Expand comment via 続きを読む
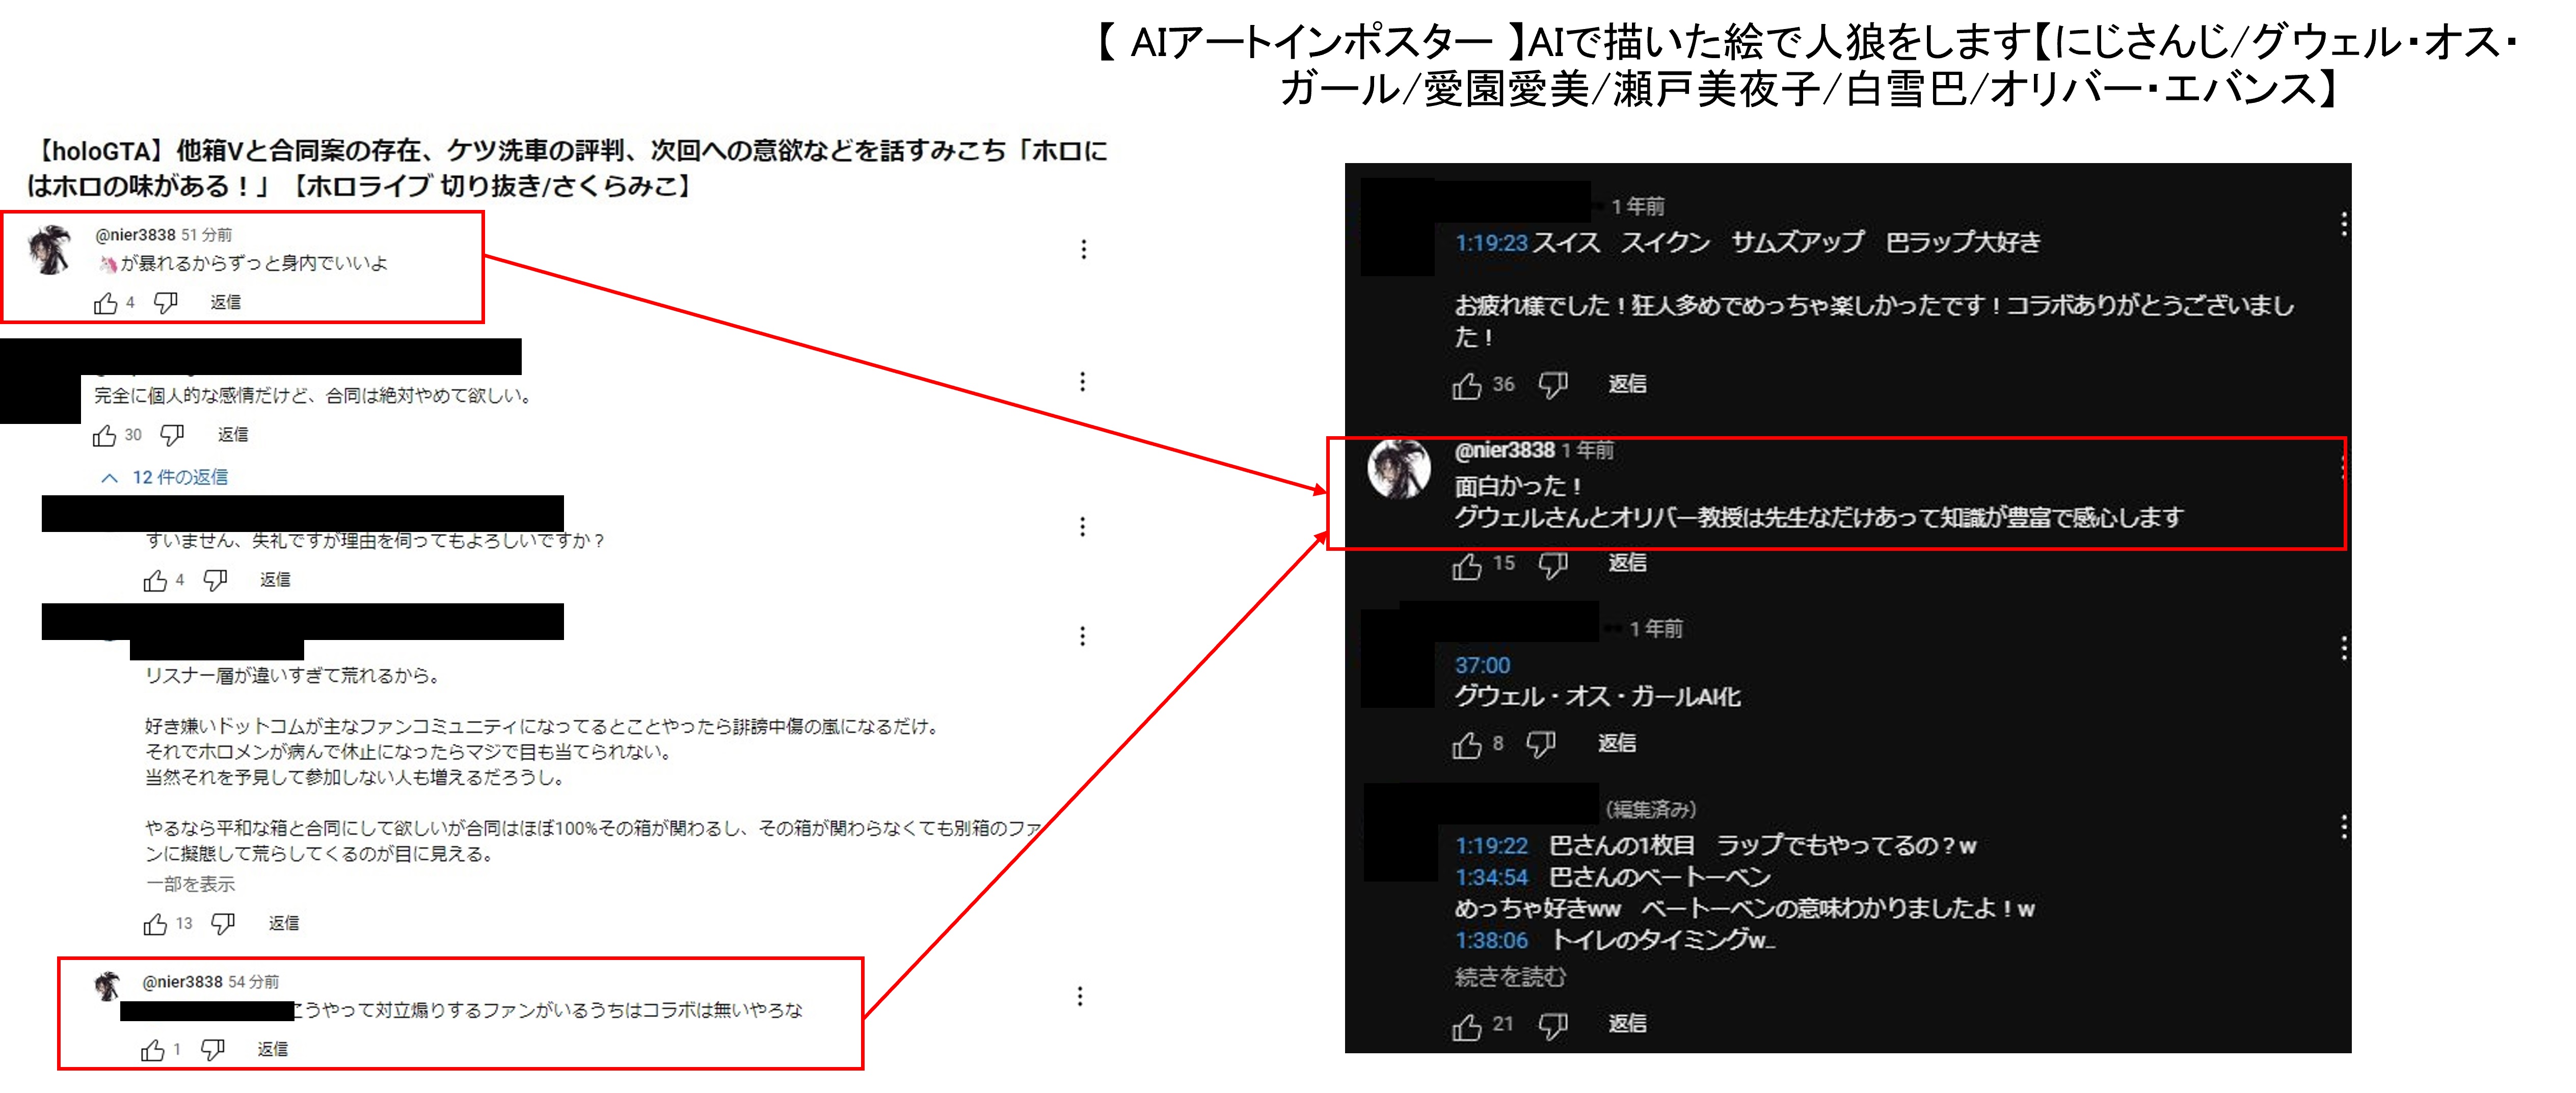The height and width of the screenshot is (1093, 2576). 1509,977
